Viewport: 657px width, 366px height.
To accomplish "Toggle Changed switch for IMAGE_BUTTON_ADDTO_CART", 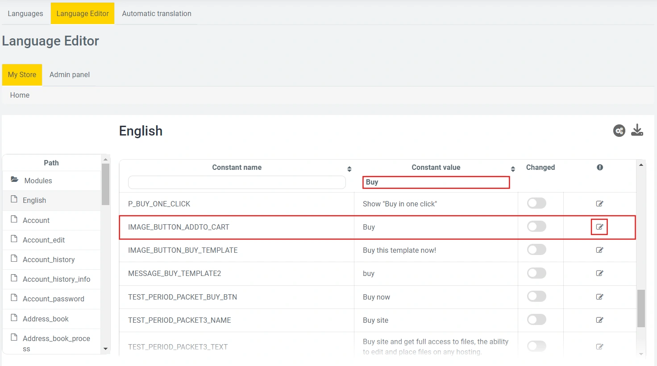I will click(x=536, y=226).
